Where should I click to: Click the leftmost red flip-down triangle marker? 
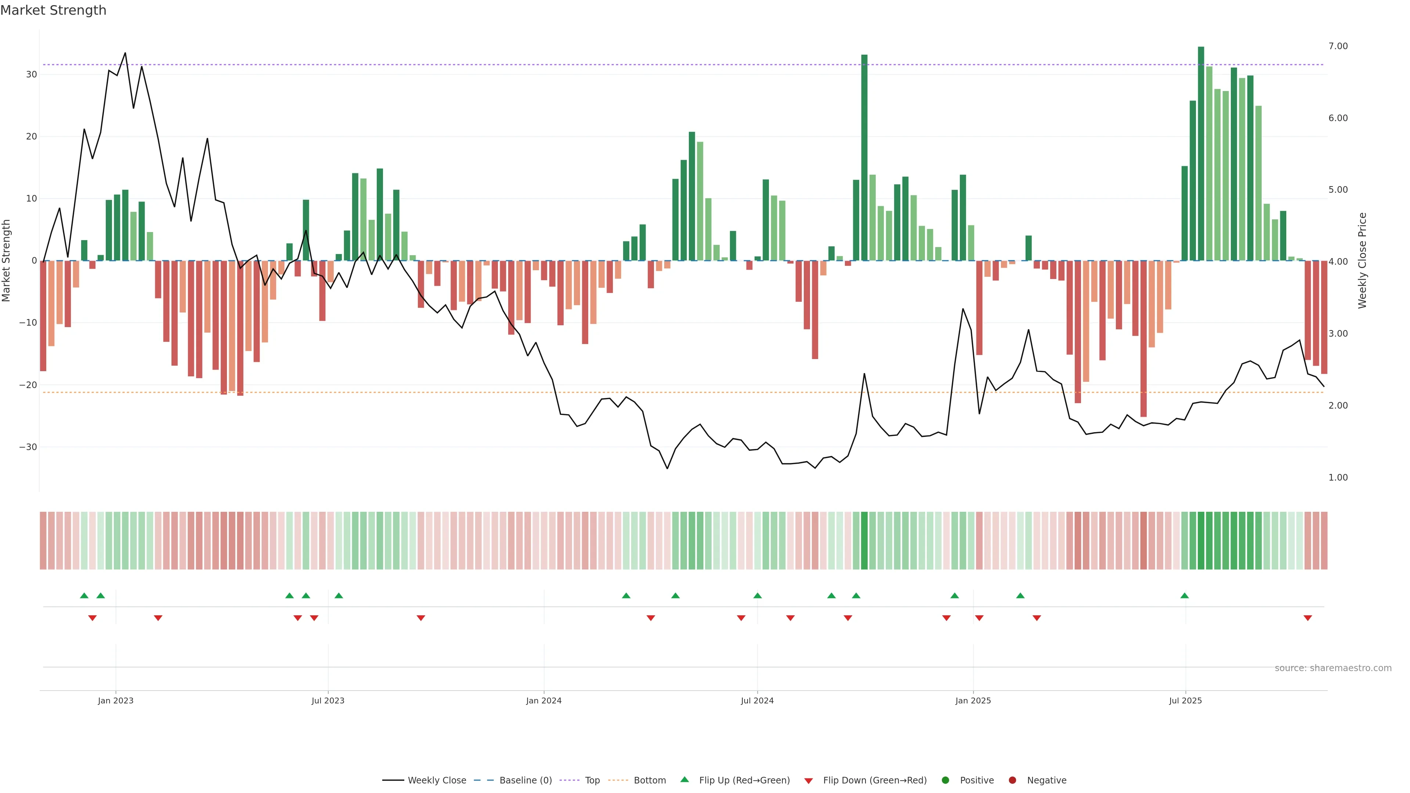[93, 618]
